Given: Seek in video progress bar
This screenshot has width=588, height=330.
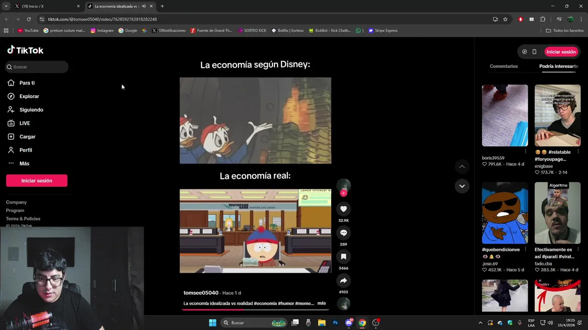Looking at the screenshot, I should [255, 309].
